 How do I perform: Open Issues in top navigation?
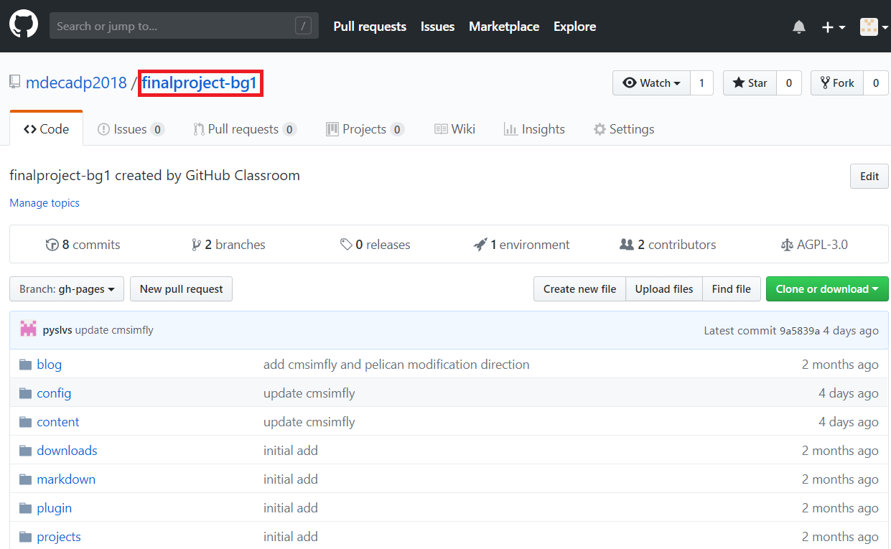[437, 27]
